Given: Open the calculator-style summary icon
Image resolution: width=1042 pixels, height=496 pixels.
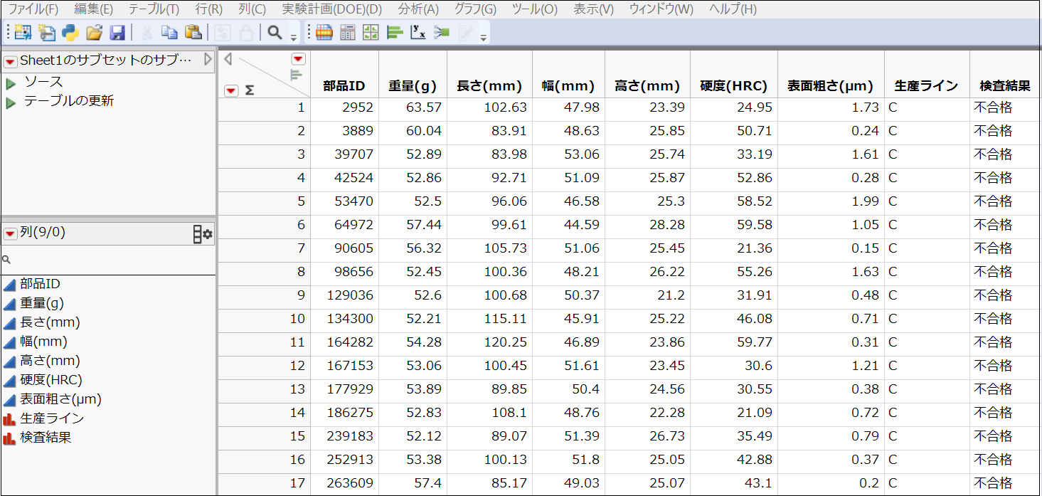Looking at the screenshot, I should tap(348, 32).
